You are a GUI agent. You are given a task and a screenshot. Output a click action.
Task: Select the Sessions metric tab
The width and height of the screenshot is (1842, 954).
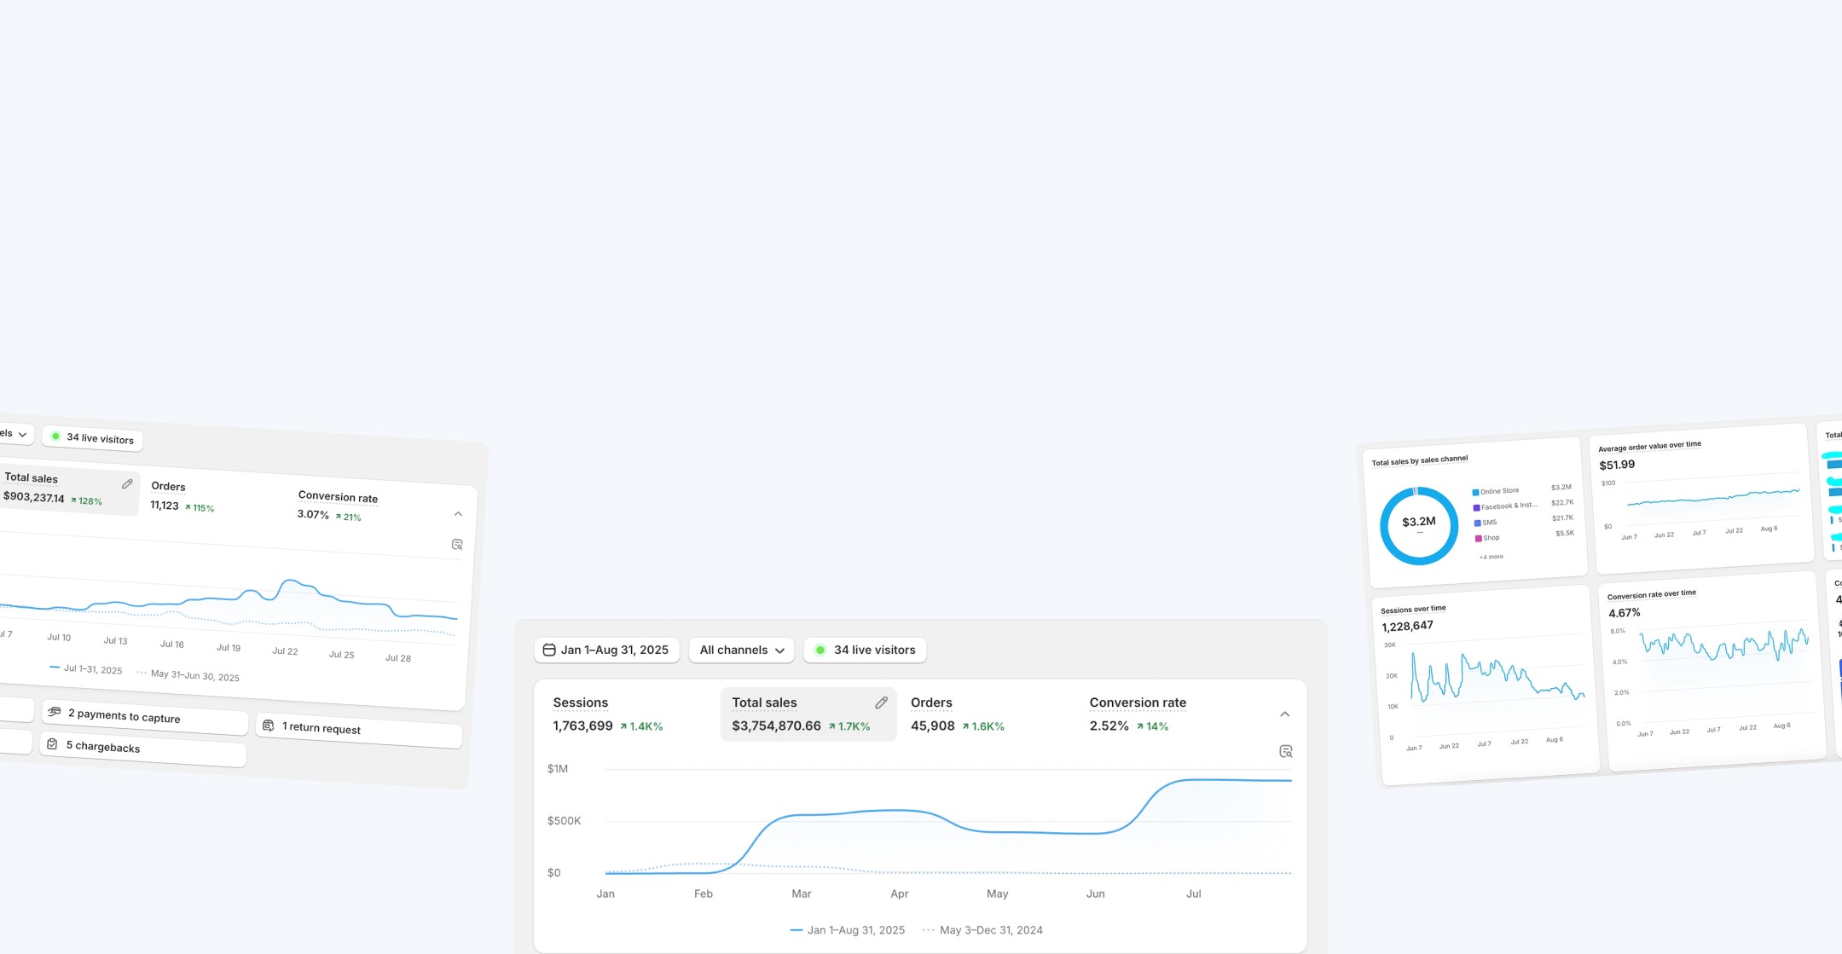pyautogui.click(x=607, y=714)
